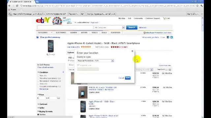Click the ZIP or postal code field
The height and width of the screenshot is (118, 211).
pyautogui.click(x=88, y=69)
